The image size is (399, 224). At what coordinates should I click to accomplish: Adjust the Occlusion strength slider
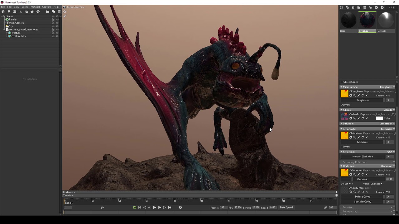363,179
